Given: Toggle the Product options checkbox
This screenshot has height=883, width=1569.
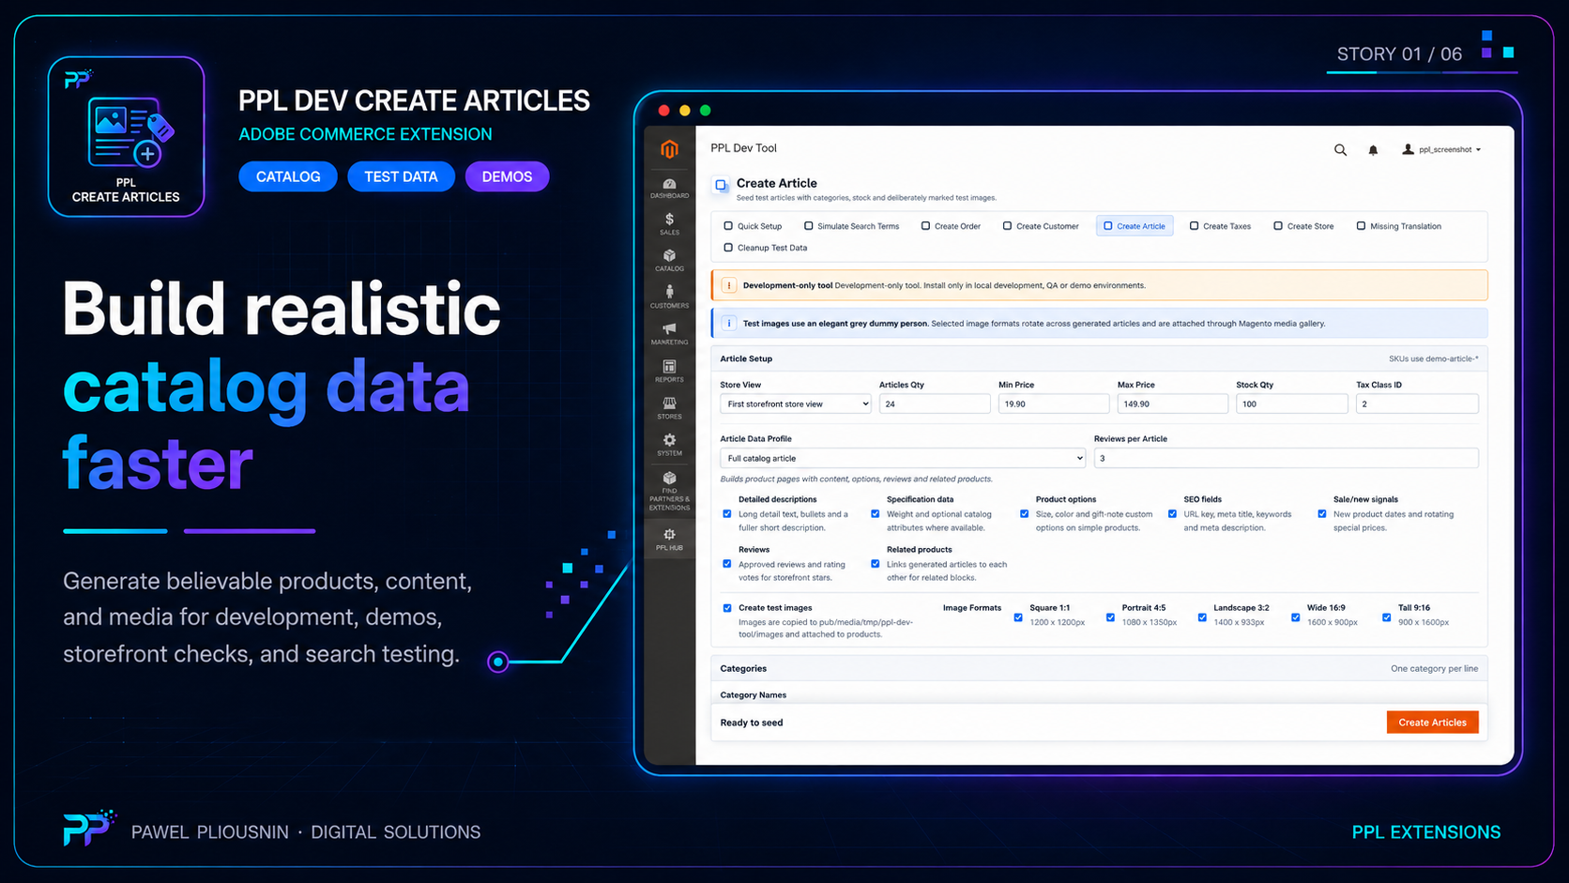Looking at the screenshot, I should 1024,514.
